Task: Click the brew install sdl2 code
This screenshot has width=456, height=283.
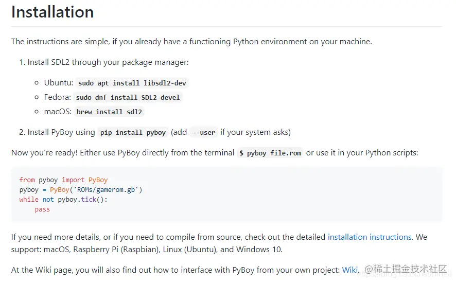Action: click(x=109, y=112)
